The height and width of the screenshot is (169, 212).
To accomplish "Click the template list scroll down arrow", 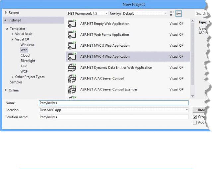I will pos(192,96).
